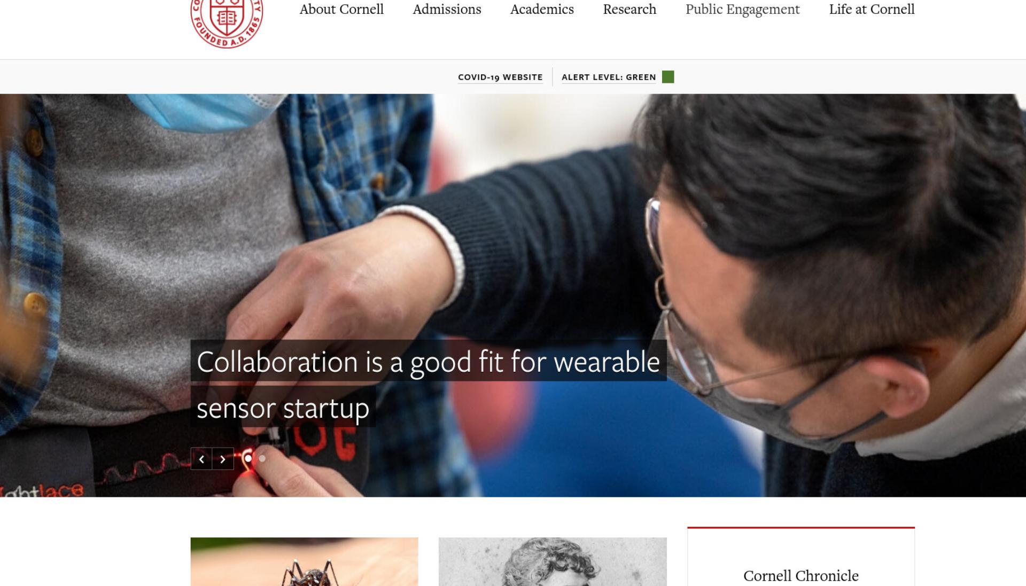Viewport: 1026px width, 586px height.
Task: Open the Public Engagement menu
Action: coord(742,9)
